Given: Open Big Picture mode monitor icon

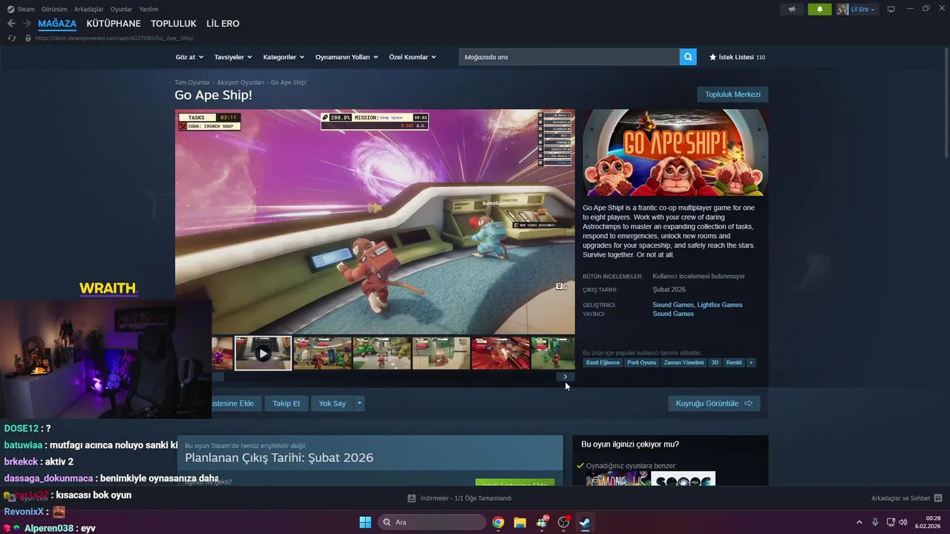Looking at the screenshot, I should [x=891, y=9].
